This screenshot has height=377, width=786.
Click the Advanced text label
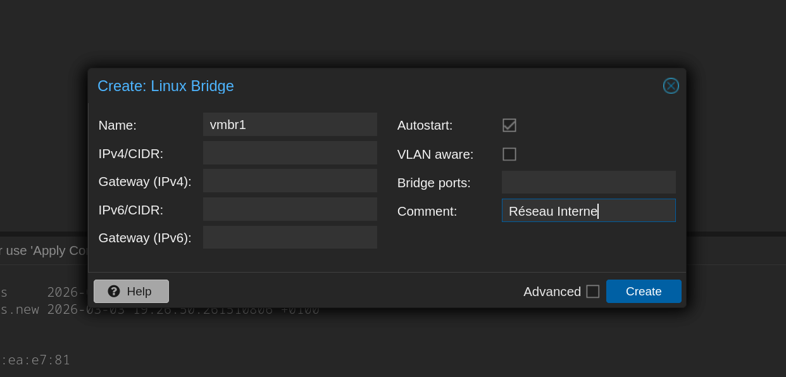pyautogui.click(x=552, y=292)
